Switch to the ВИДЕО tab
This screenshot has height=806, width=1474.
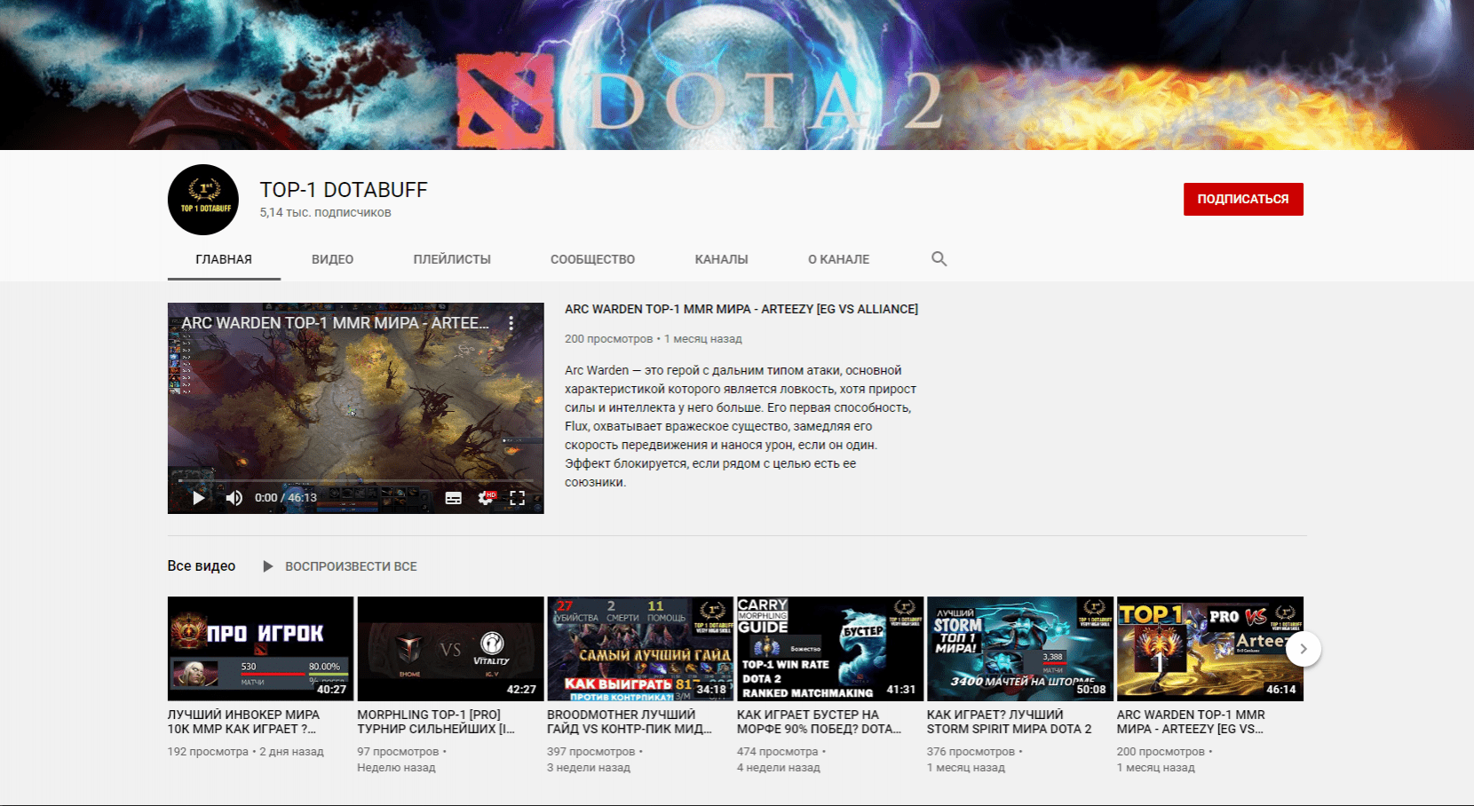pyautogui.click(x=332, y=259)
